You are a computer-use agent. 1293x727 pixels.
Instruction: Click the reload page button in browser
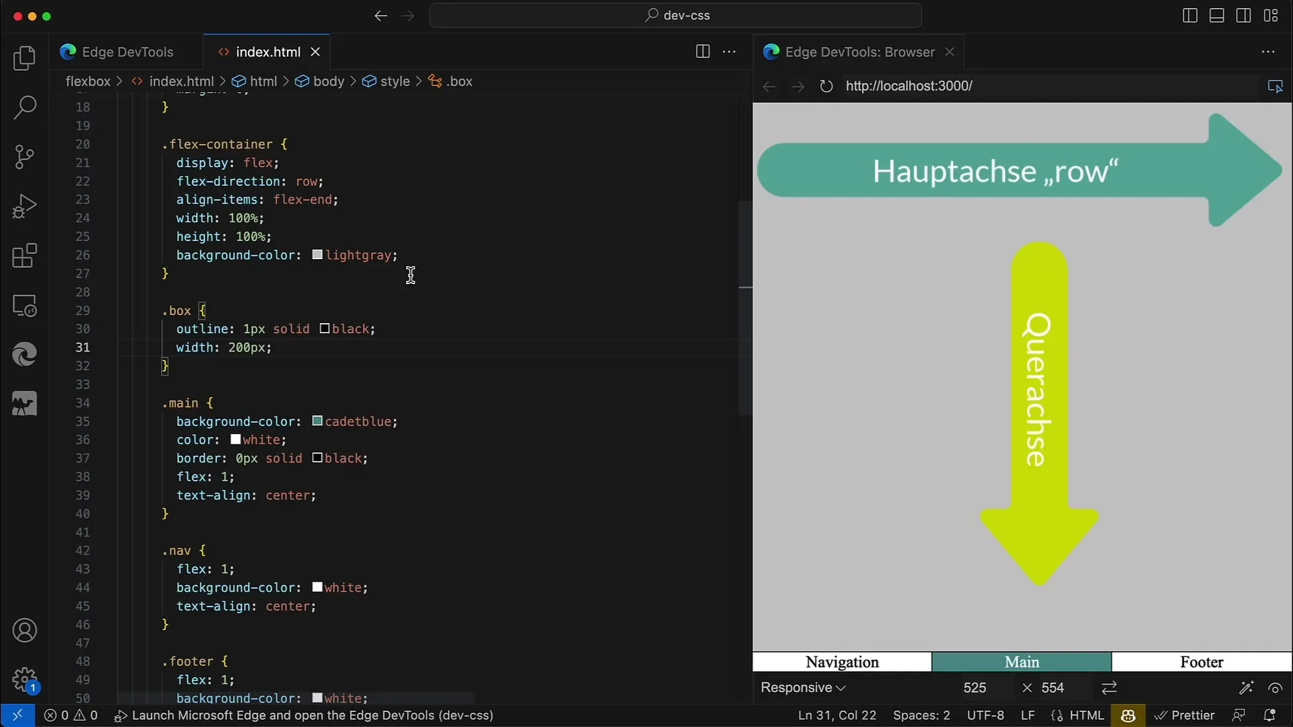[x=825, y=85]
